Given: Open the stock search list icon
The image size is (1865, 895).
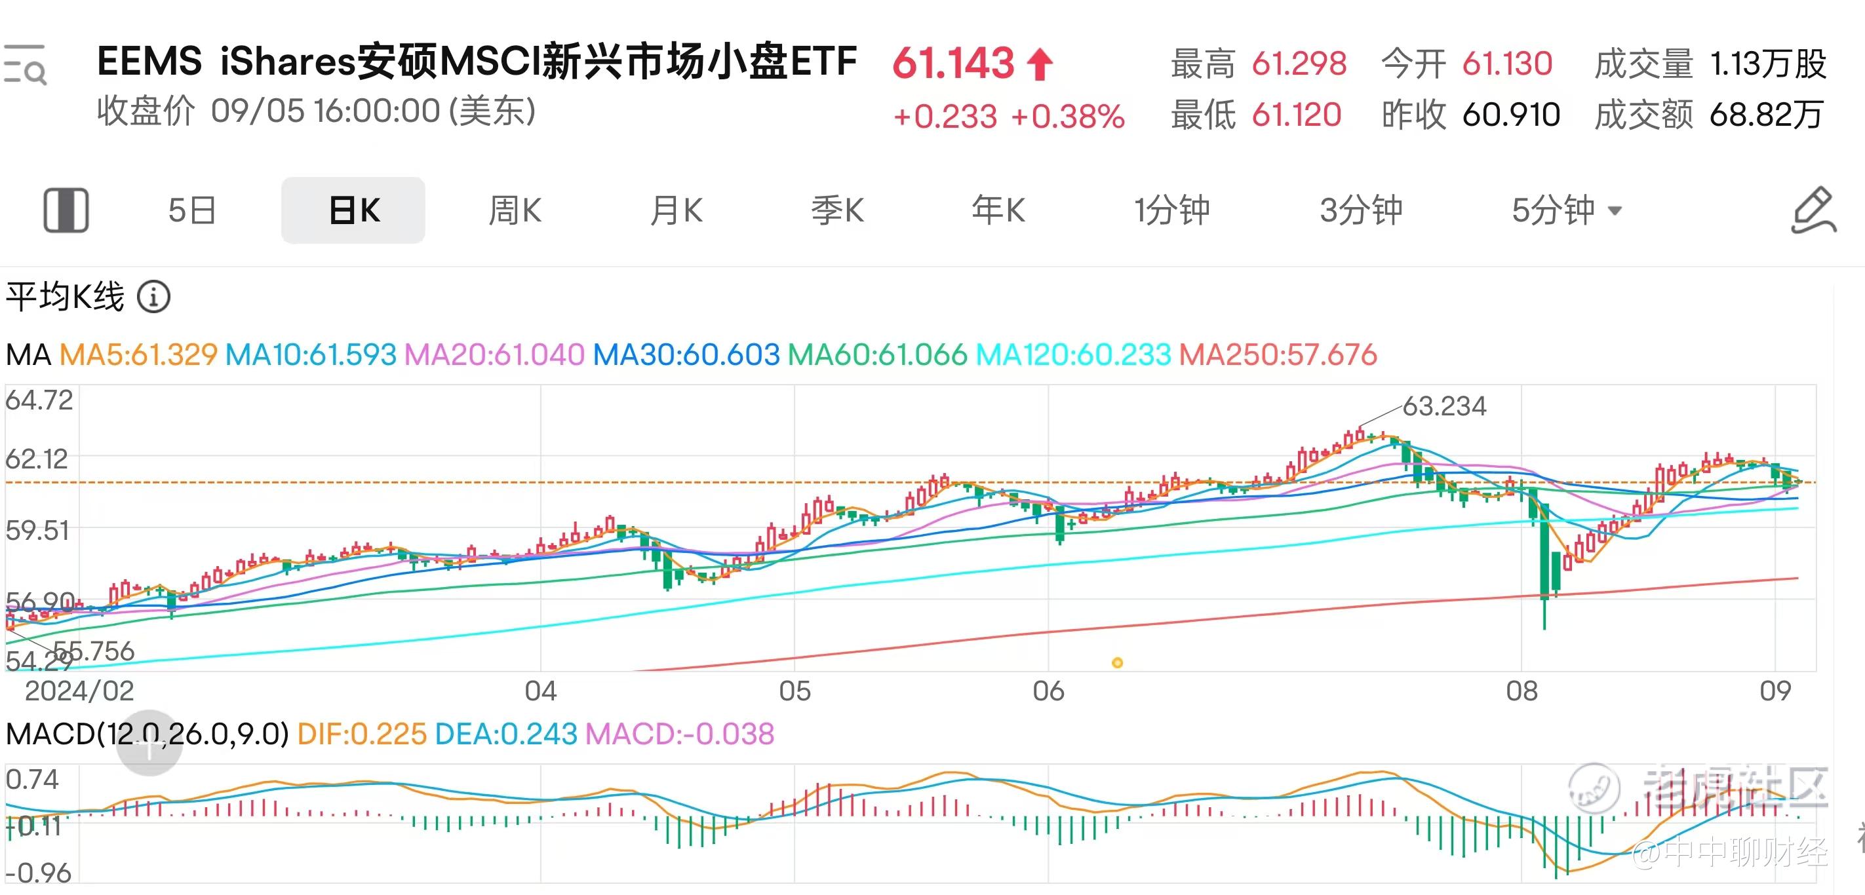Looking at the screenshot, I should 25,64.
